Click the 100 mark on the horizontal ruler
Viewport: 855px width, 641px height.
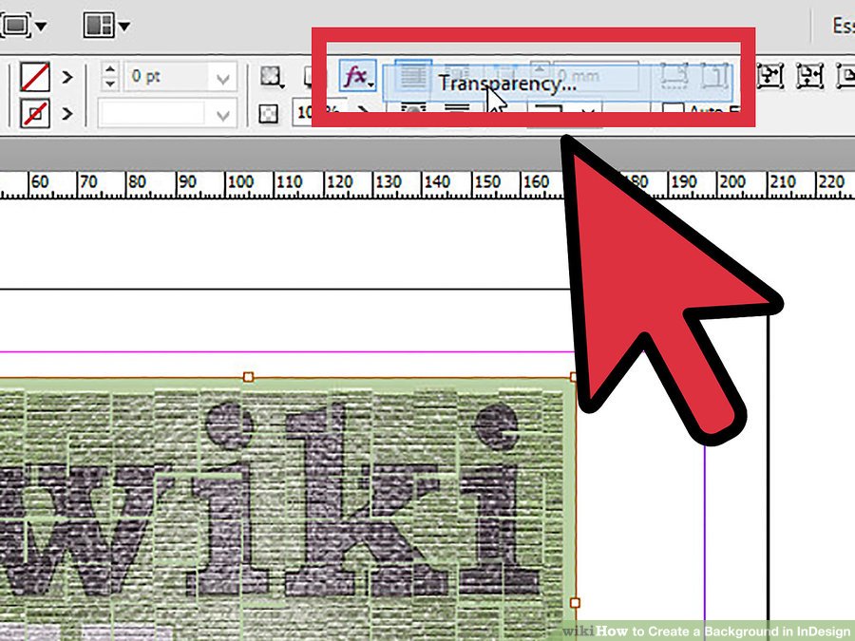pyautogui.click(x=240, y=181)
